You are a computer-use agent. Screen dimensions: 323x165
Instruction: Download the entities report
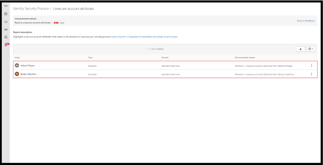point(301,49)
